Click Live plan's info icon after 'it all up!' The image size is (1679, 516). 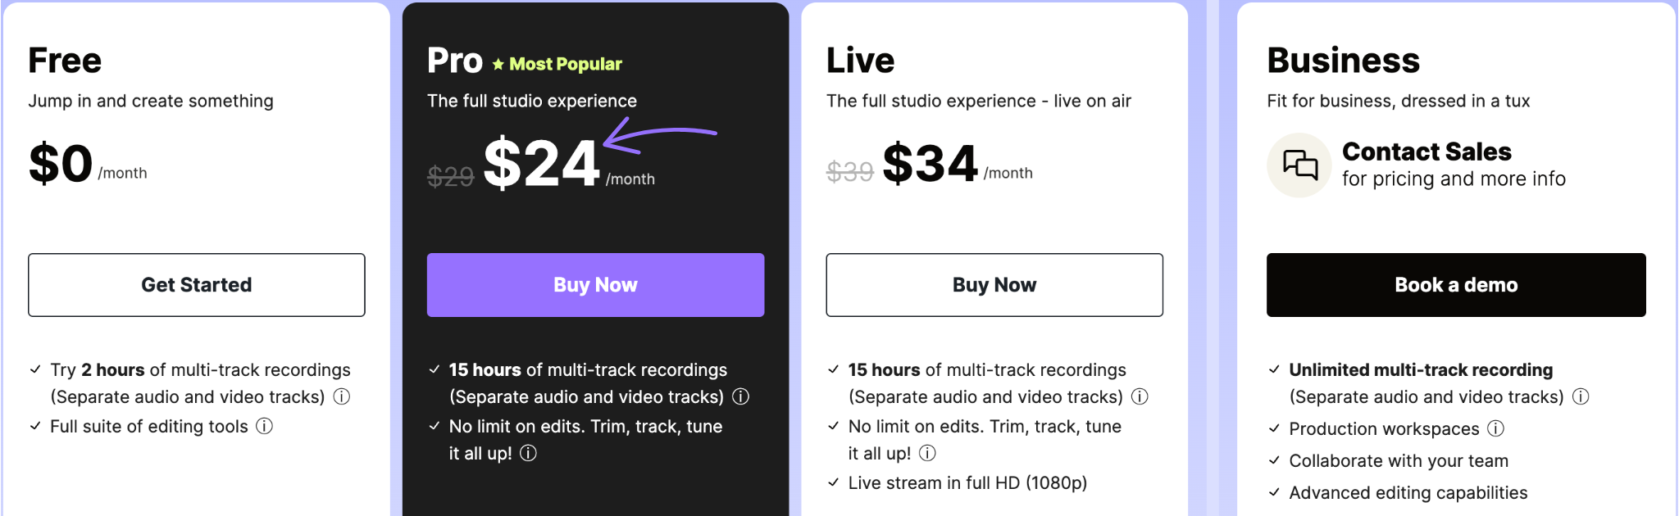coord(927,453)
